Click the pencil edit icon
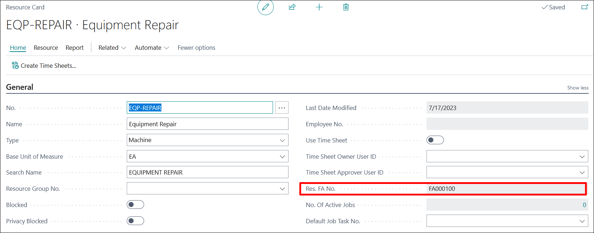The image size is (594, 233). click(265, 7)
